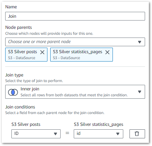Click the arrow on the ID field selector
152x146 pixels.
point(55,134)
